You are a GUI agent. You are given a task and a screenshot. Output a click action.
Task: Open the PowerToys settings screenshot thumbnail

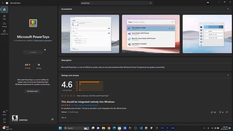pos(90,34)
